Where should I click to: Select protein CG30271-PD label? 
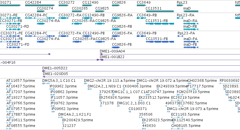18,45
